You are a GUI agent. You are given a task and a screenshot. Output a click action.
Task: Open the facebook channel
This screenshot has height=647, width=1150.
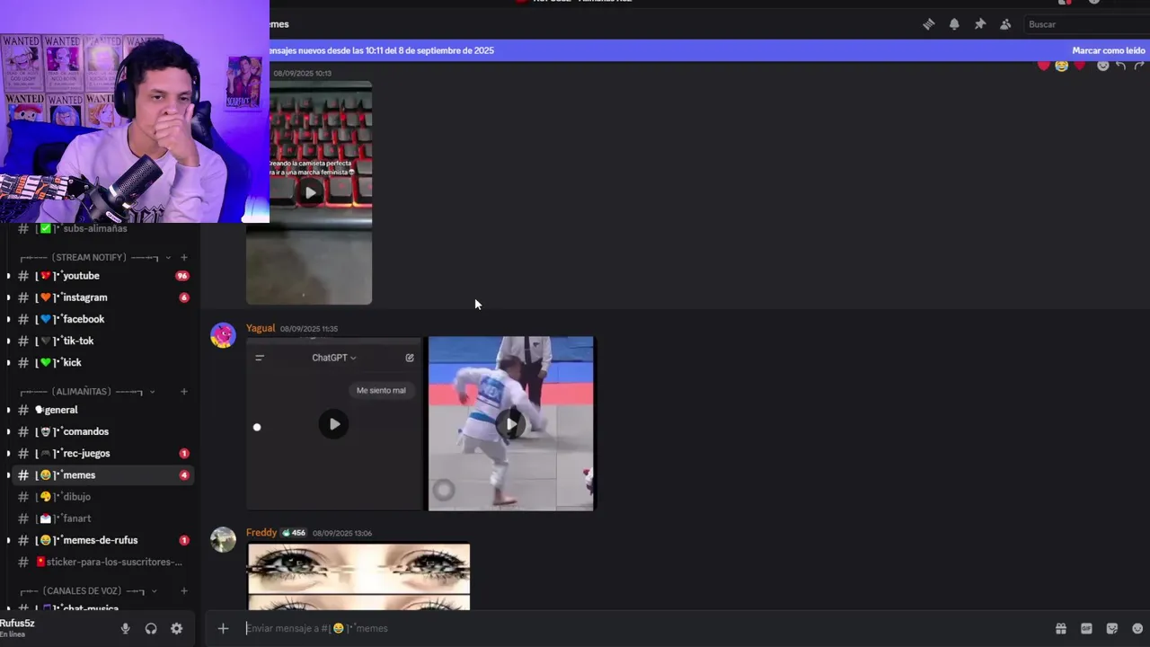[x=84, y=319]
